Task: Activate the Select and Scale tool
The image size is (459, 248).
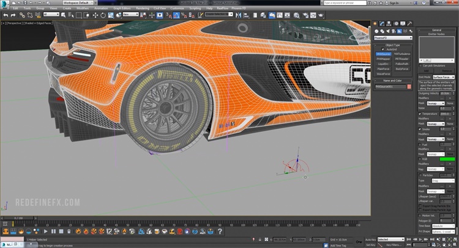Action: point(111,15)
